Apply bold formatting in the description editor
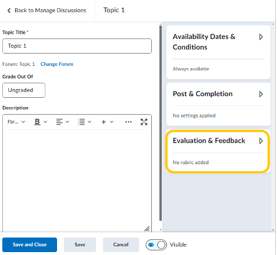This screenshot has height=255, width=277. pos(37,122)
